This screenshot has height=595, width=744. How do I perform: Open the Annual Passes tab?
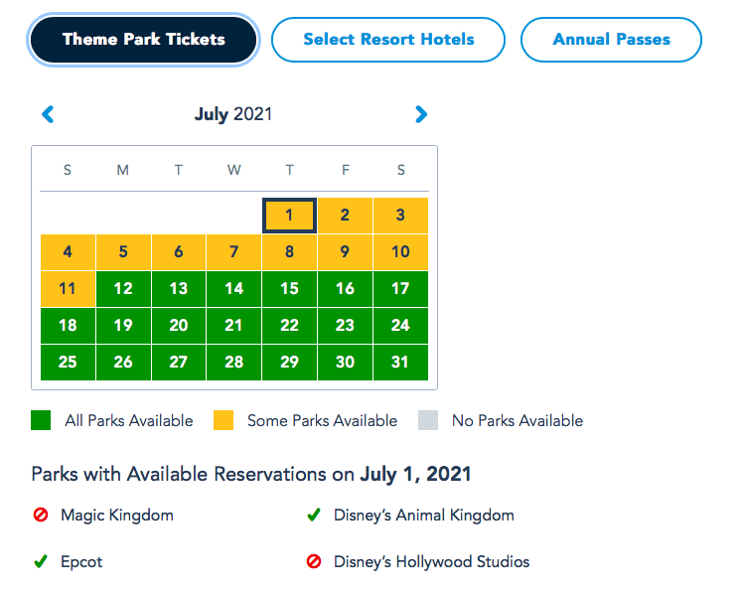[611, 40]
